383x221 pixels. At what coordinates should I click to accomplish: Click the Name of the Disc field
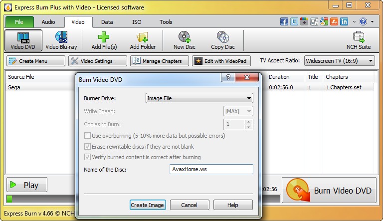tap(211, 169)
